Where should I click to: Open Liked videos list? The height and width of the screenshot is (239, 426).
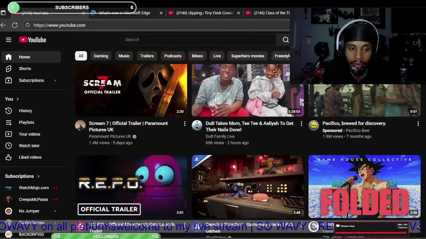coord(31,157)
